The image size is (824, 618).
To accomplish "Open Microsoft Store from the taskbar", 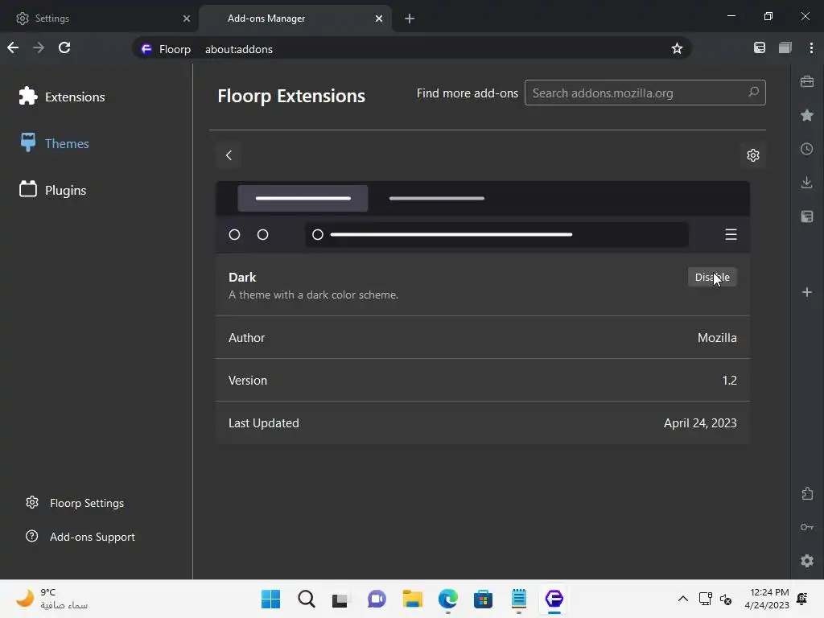I will point(483,599).
